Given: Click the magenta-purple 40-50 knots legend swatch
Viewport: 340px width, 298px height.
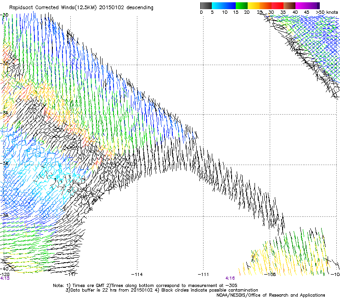Looking at the screenshot, I should 307,6.
